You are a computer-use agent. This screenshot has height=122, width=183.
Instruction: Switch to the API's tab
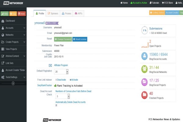tap(78, 13)
